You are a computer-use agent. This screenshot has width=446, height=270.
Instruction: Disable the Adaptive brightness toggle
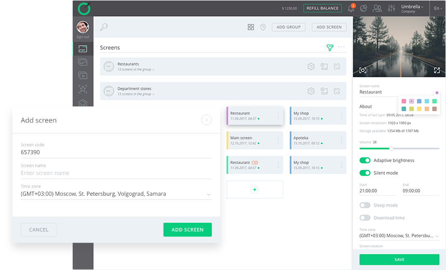click(365, 160)
